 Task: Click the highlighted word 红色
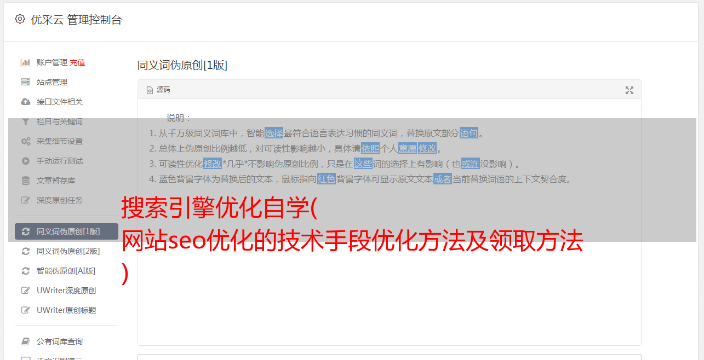click(327, 179)
